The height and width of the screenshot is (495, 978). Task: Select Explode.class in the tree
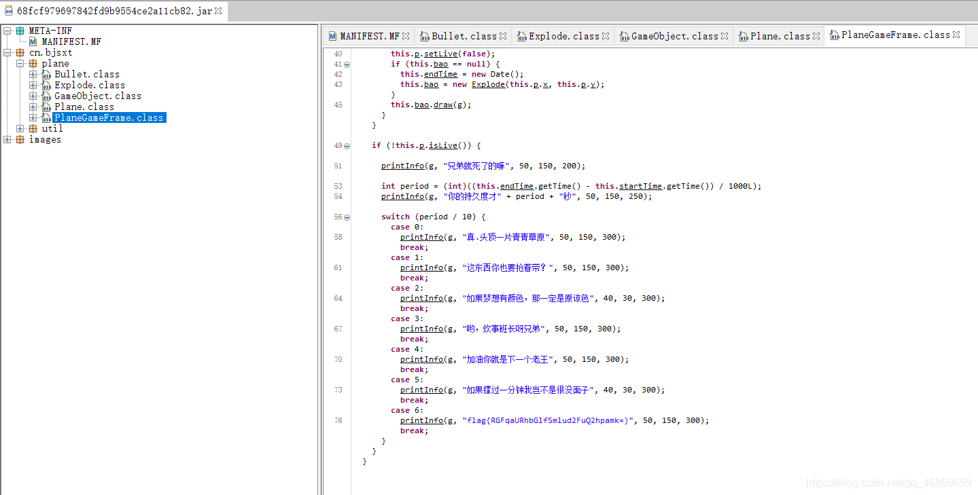coord(90,85)
